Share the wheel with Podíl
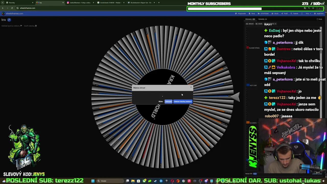Screen dimensions: 327x184 [x=285, y=14]
